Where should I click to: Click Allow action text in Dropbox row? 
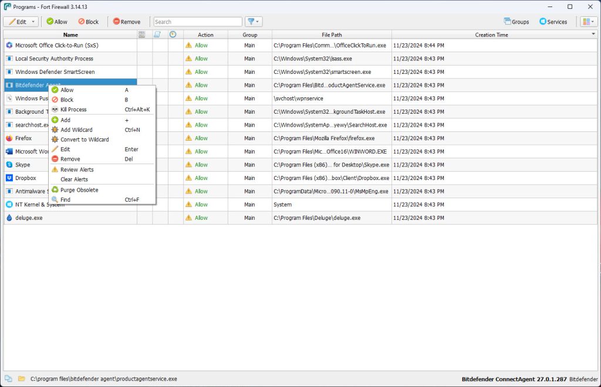click(x=201, y=178)
